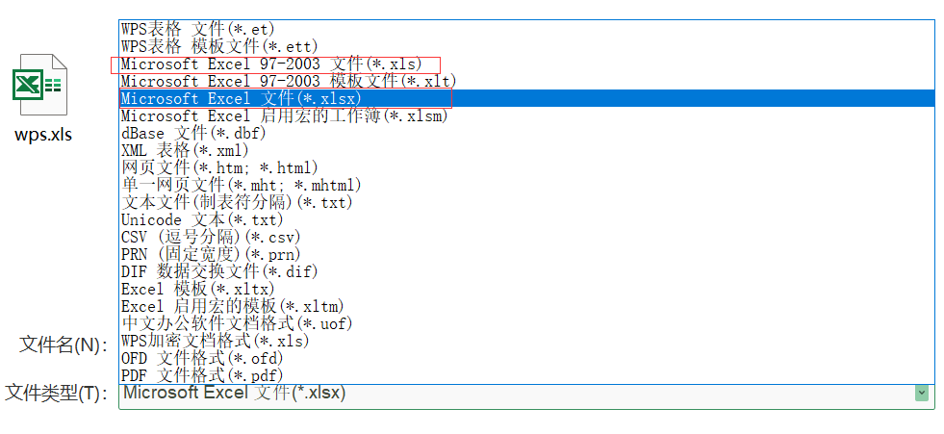Select 网页文件(*.htm; *.html) type
944x434 pixels.
pyautogui.click(x=526, y=167)
